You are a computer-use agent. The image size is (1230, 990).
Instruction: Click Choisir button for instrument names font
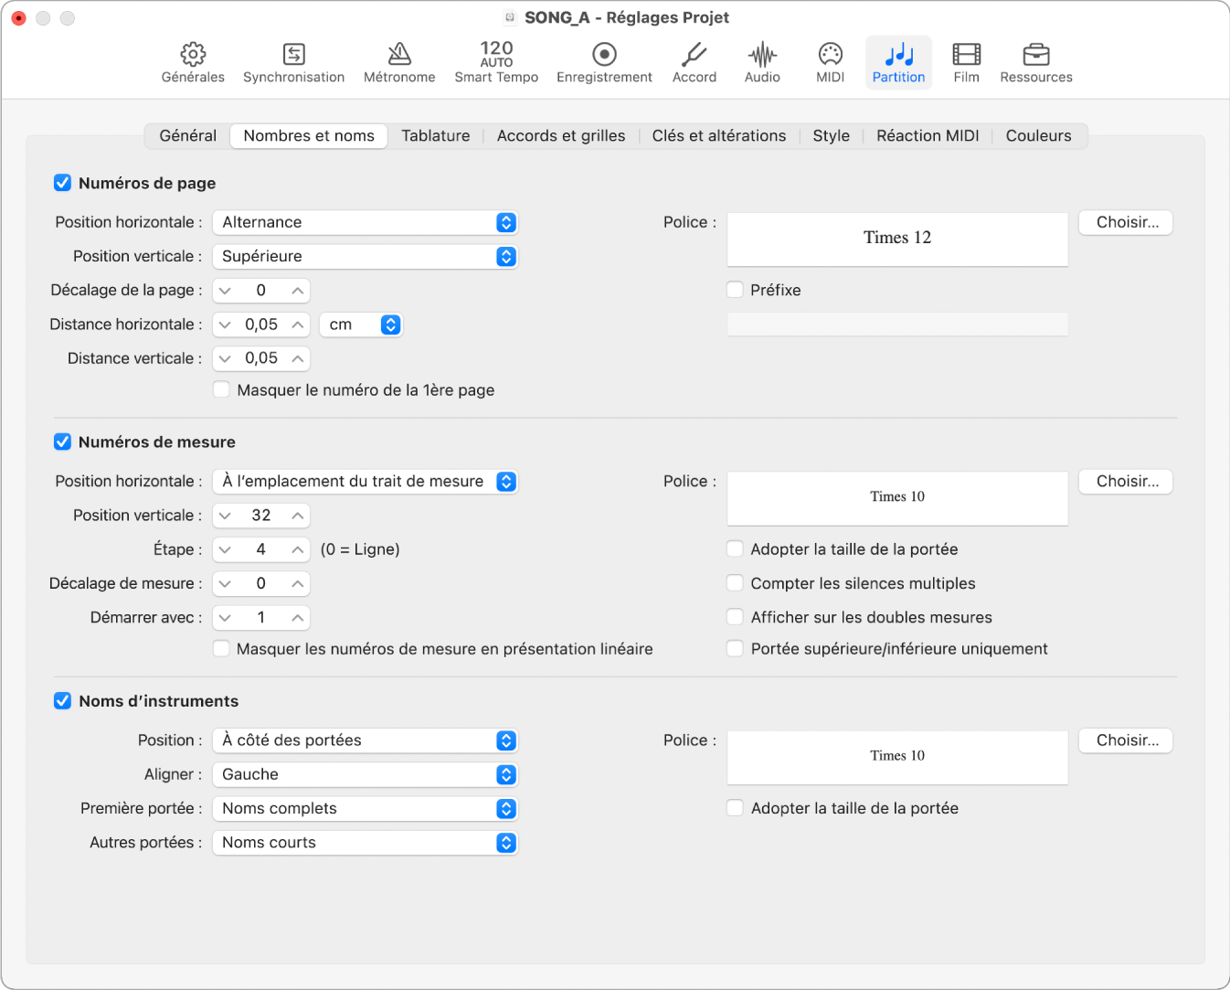(1126, 740)
